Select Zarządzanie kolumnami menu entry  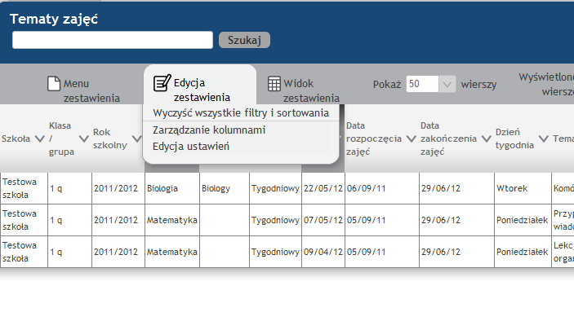tap(209, 130)
